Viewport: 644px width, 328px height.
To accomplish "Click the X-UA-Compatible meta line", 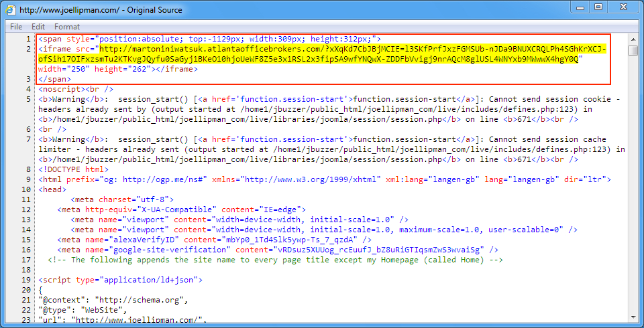I will (x=181, y=210).
